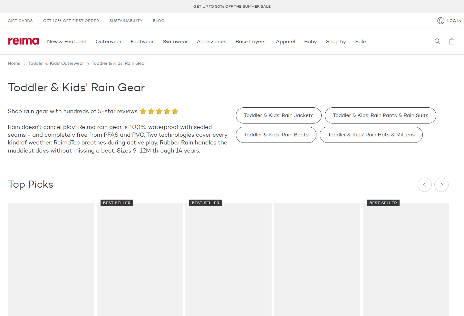This screenshot has height=316, width=464.
Task: Open the Sale menu
Action: (x=360, y=41)
